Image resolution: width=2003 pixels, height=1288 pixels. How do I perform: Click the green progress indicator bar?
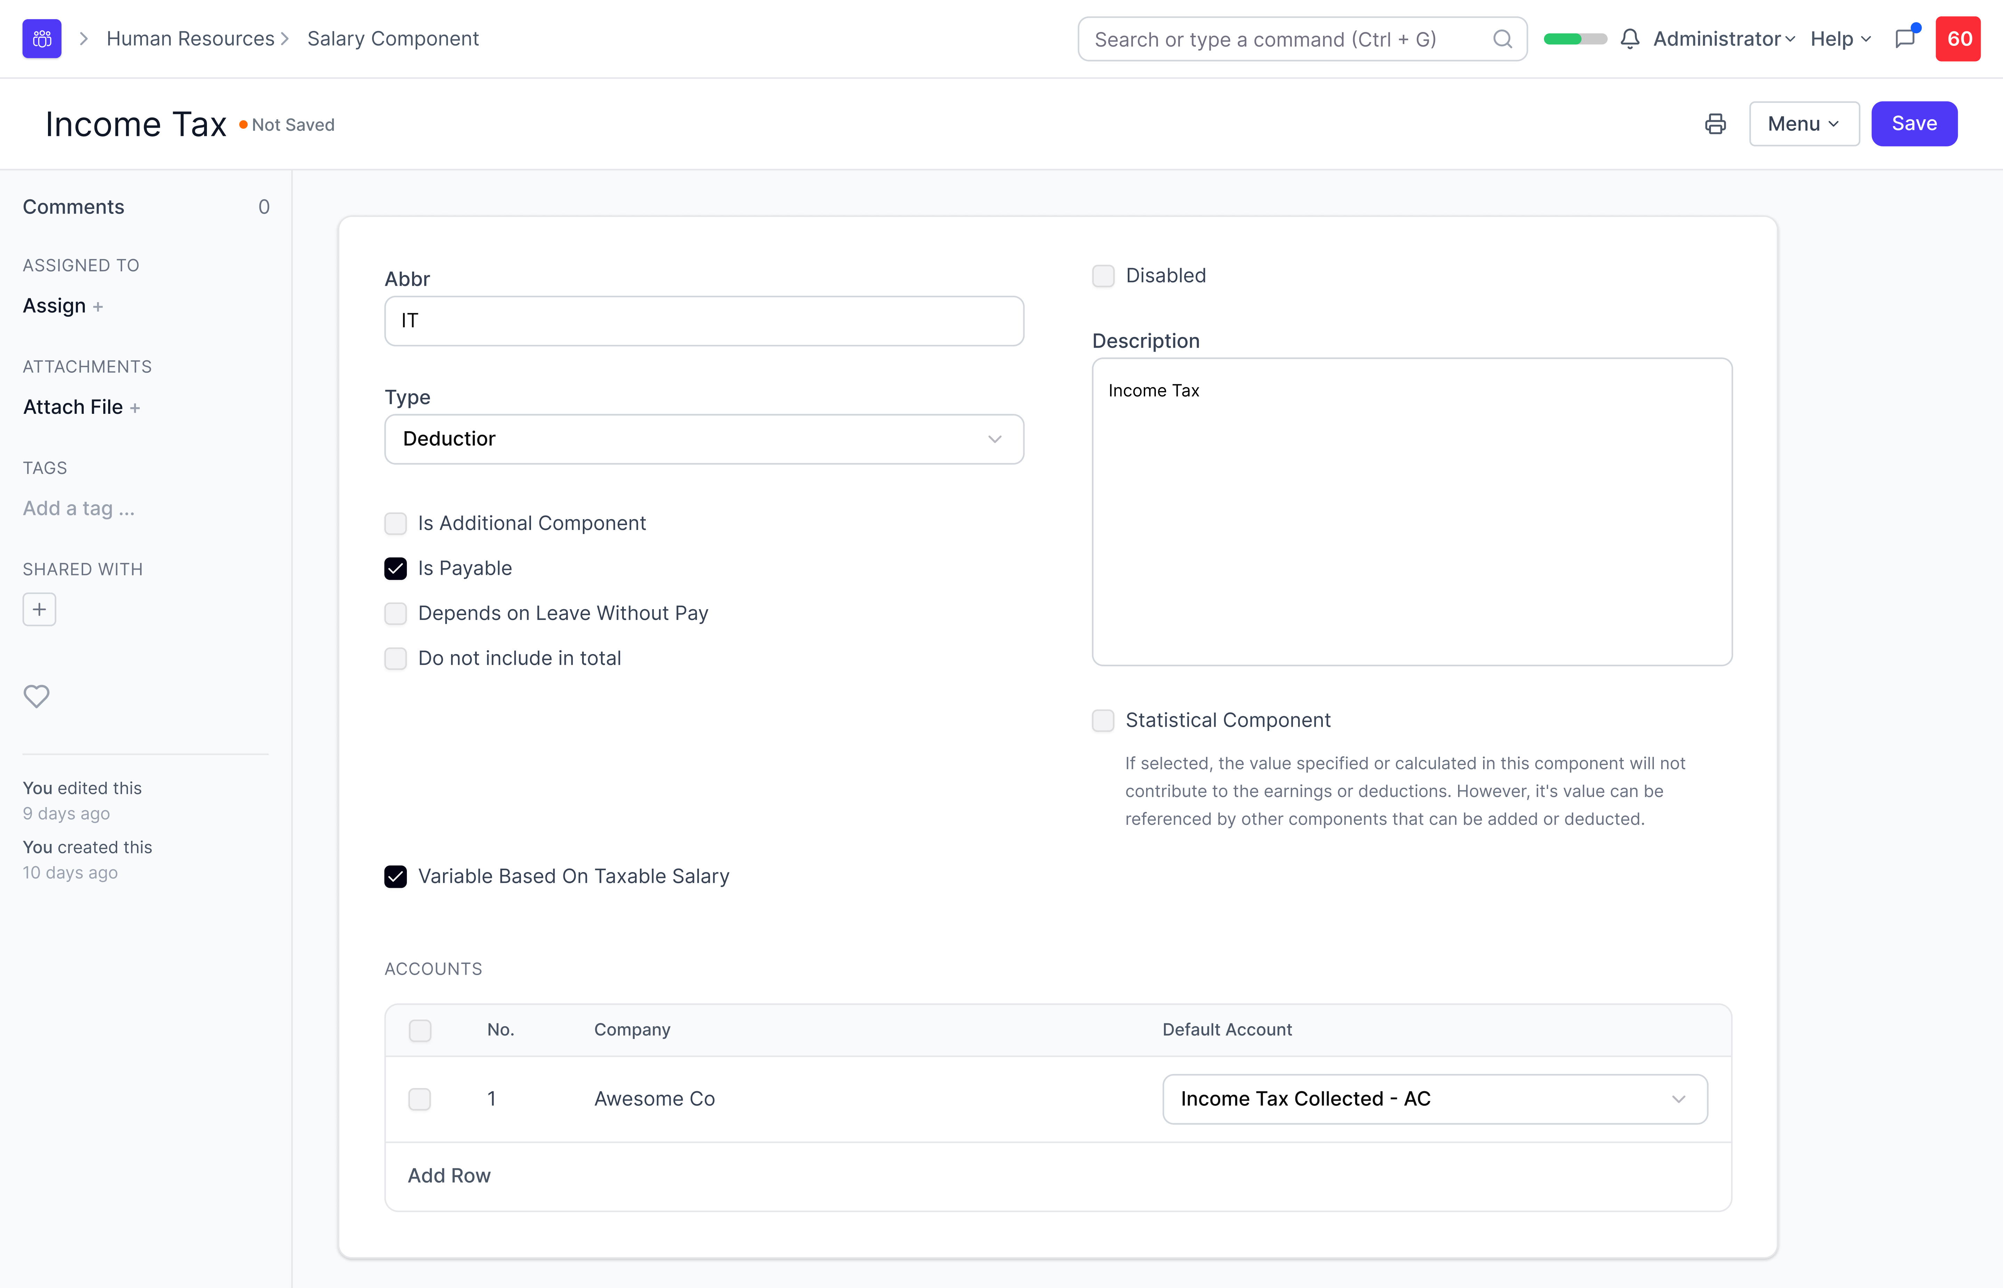point(1575,39)
